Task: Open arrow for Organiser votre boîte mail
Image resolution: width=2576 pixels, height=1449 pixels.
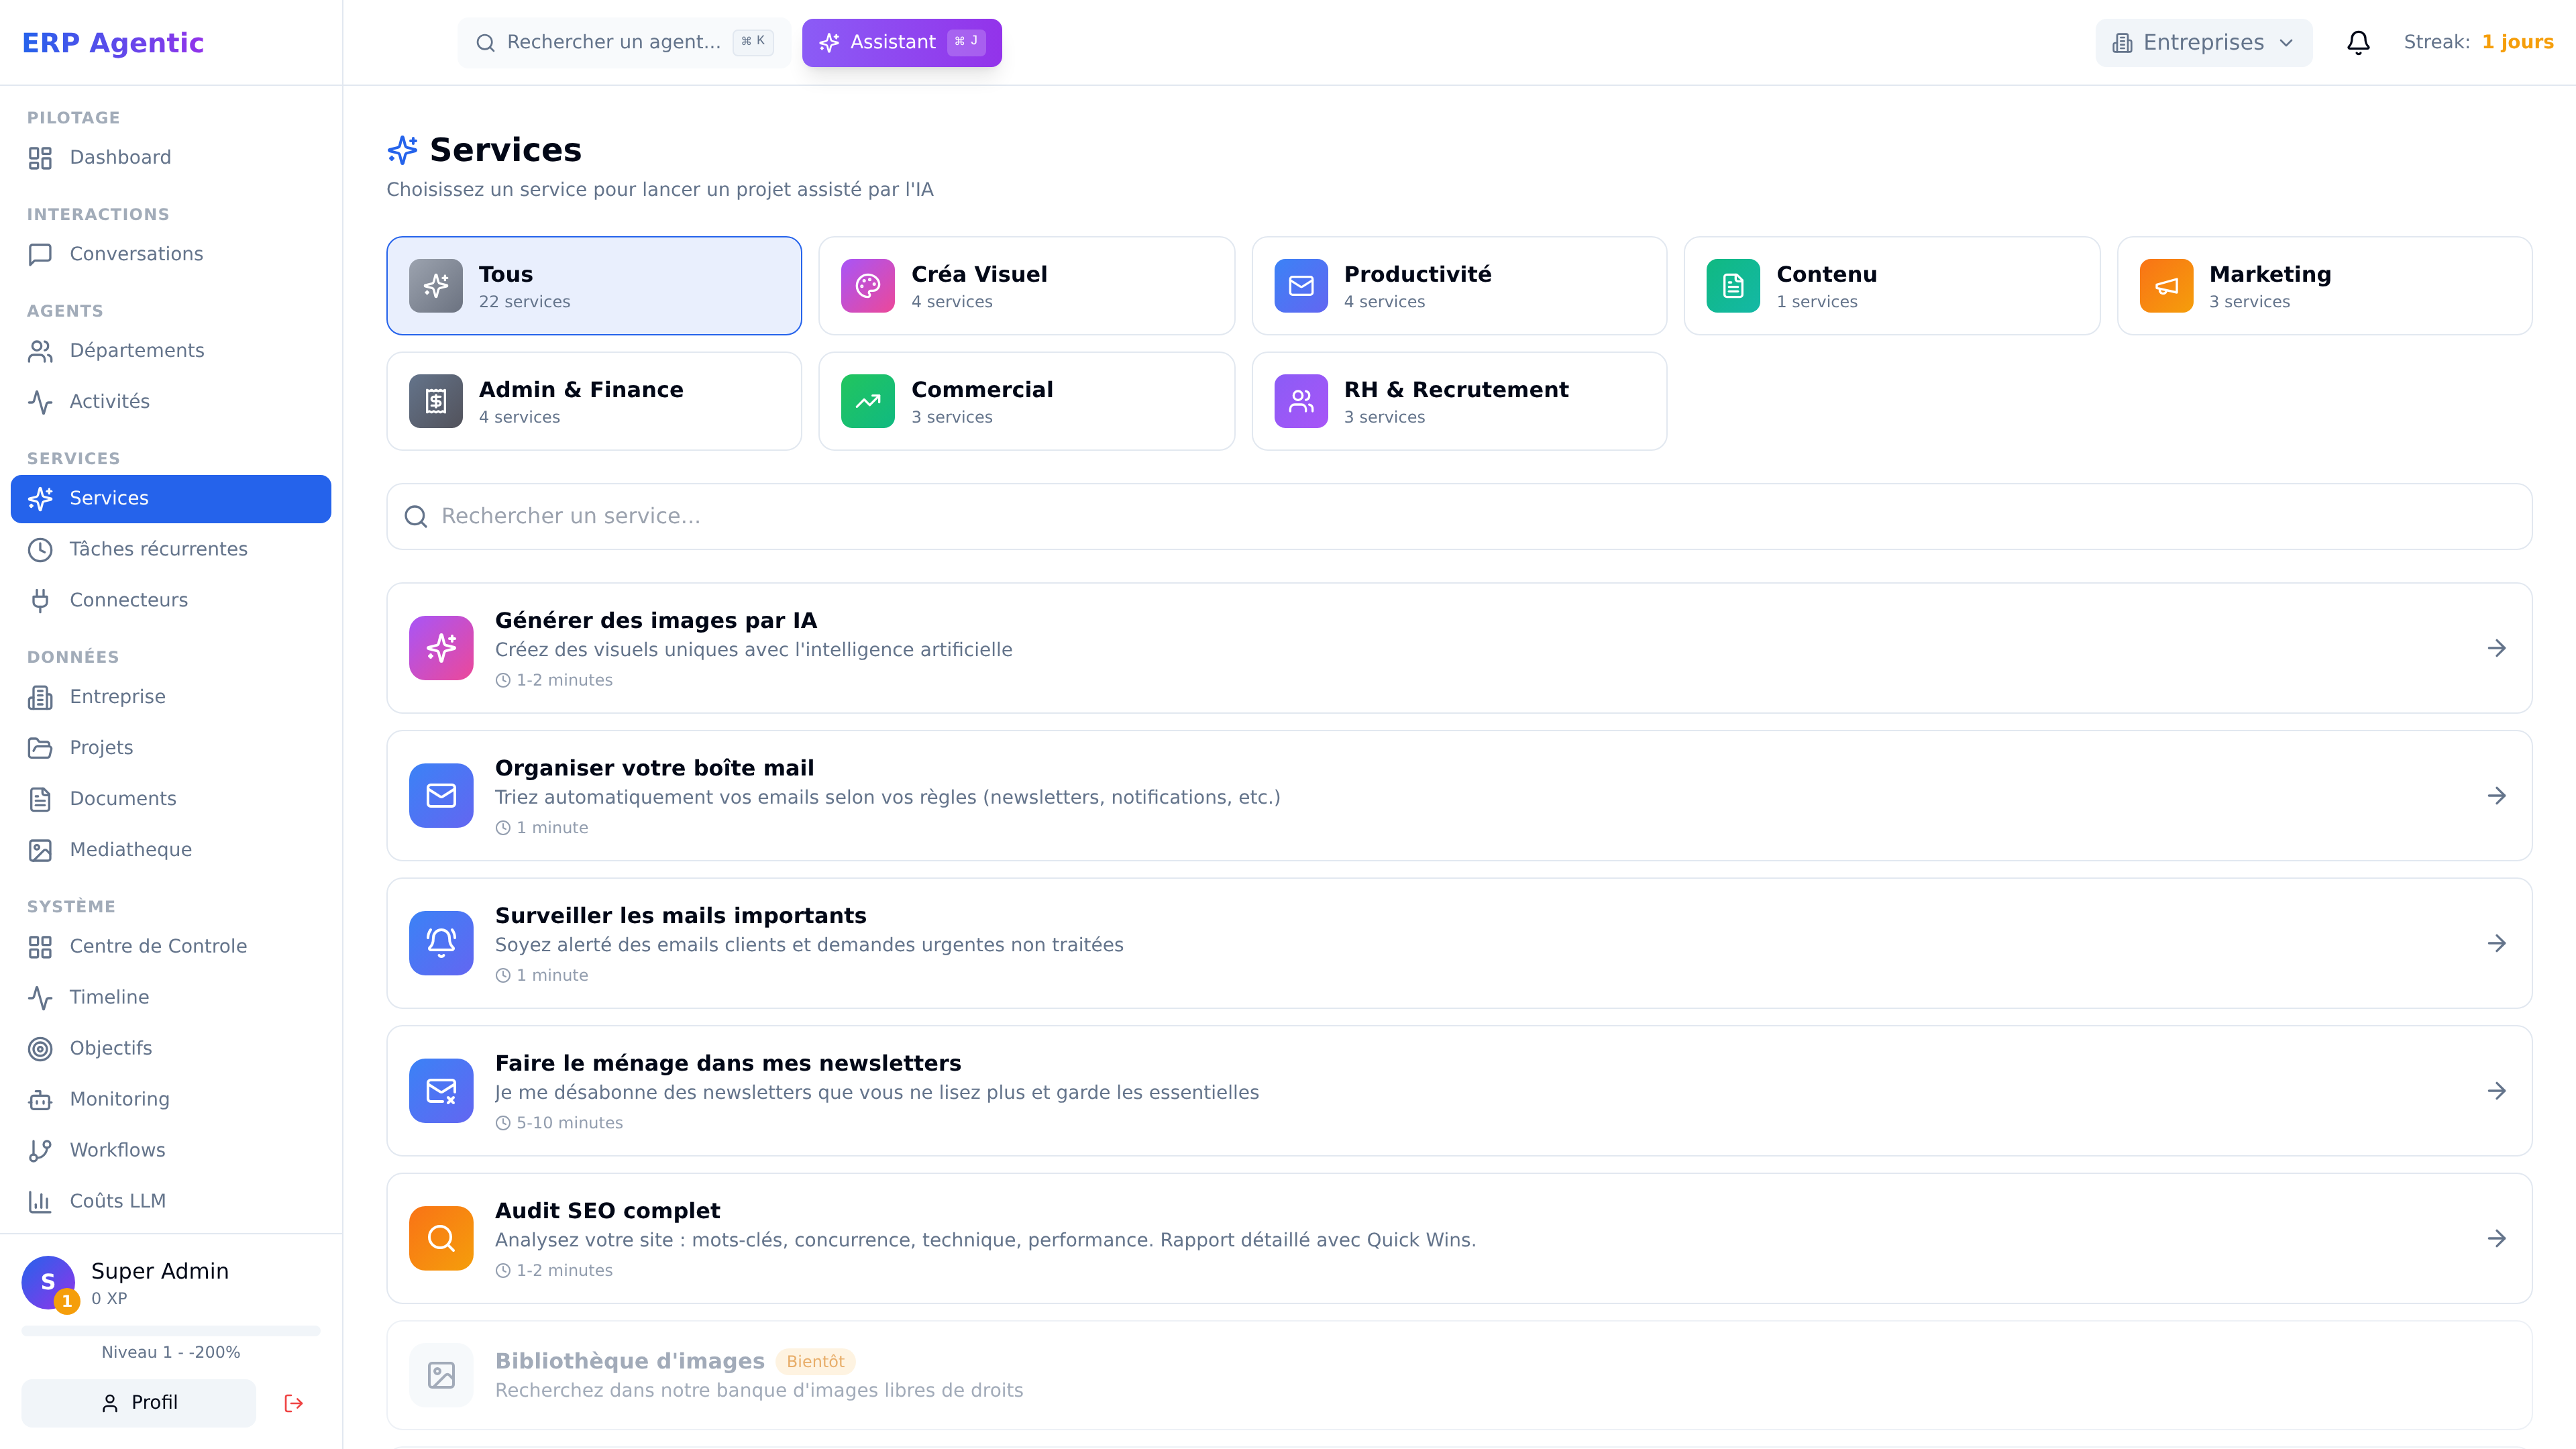Action: (x=2496, y=796)
